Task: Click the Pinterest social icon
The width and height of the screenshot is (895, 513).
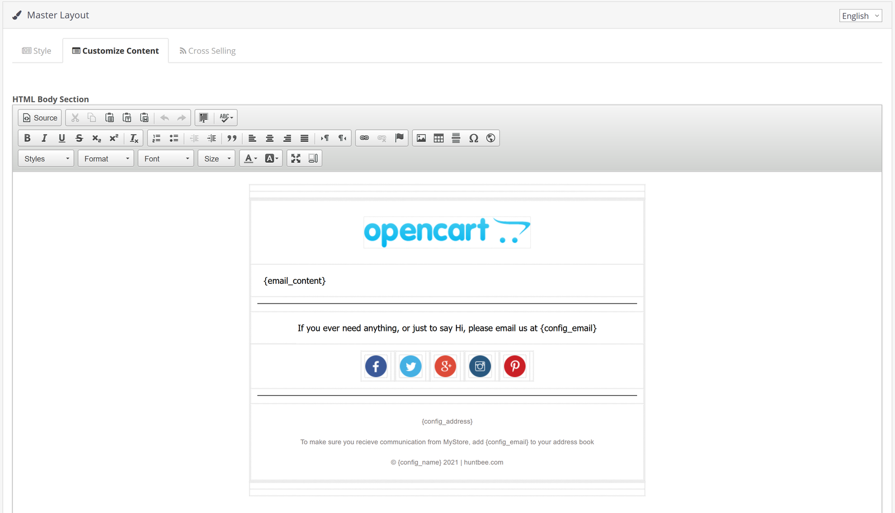Action: tap(515, 367)
